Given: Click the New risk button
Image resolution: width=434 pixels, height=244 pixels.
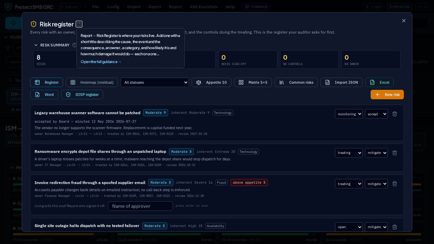Looking at the screenshot, I should (x=387, y=95).
